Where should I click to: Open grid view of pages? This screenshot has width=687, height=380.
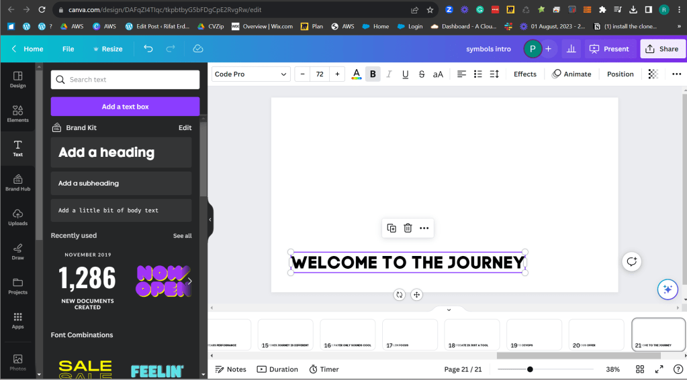point(640,369)
